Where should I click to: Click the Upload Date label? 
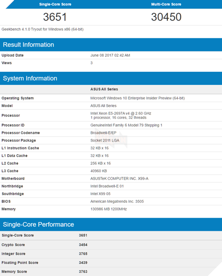(x=12, y=55)
